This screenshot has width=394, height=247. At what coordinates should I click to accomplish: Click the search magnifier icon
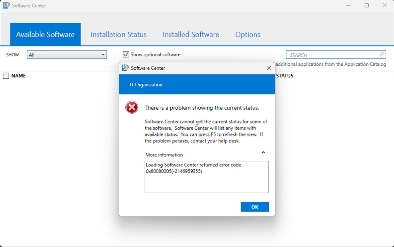[x=381, y=54]
